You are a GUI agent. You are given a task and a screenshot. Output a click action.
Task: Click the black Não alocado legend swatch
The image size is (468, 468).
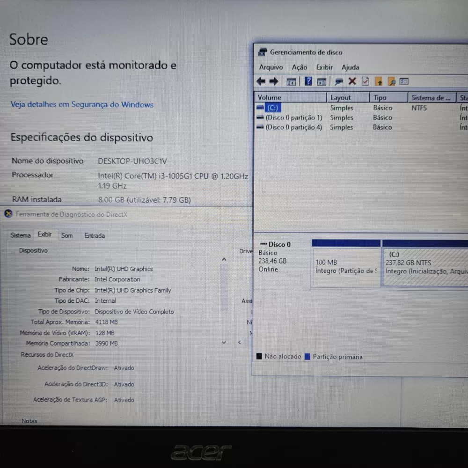[259, 356]
